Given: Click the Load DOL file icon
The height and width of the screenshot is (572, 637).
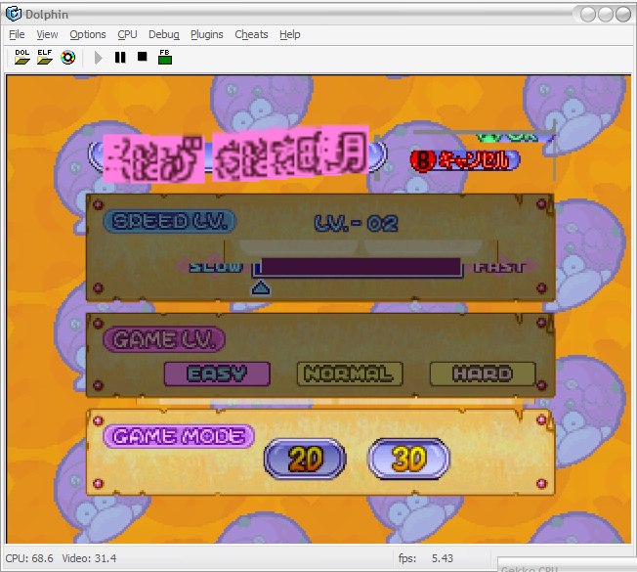Looking at the screenshot, I should click(x=21, y=57).
